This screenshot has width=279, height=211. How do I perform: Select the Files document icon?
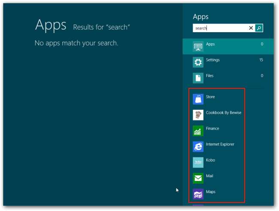point(198,78)
